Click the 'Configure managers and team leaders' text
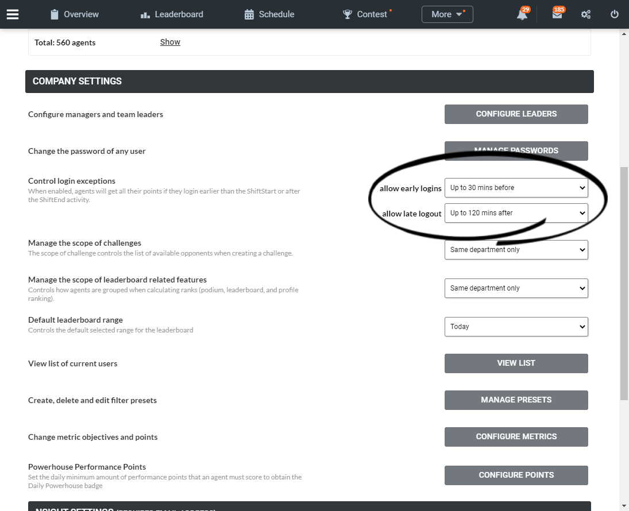Viewport: 629px width, 511px height. (95, 114)
